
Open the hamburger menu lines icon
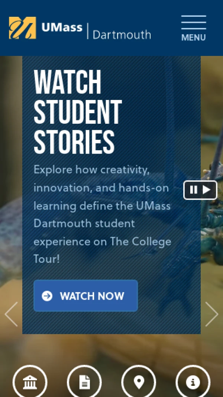[x=194, y=22]
